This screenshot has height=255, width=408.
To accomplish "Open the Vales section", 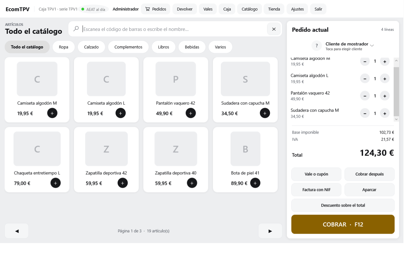I will [208, 9].
